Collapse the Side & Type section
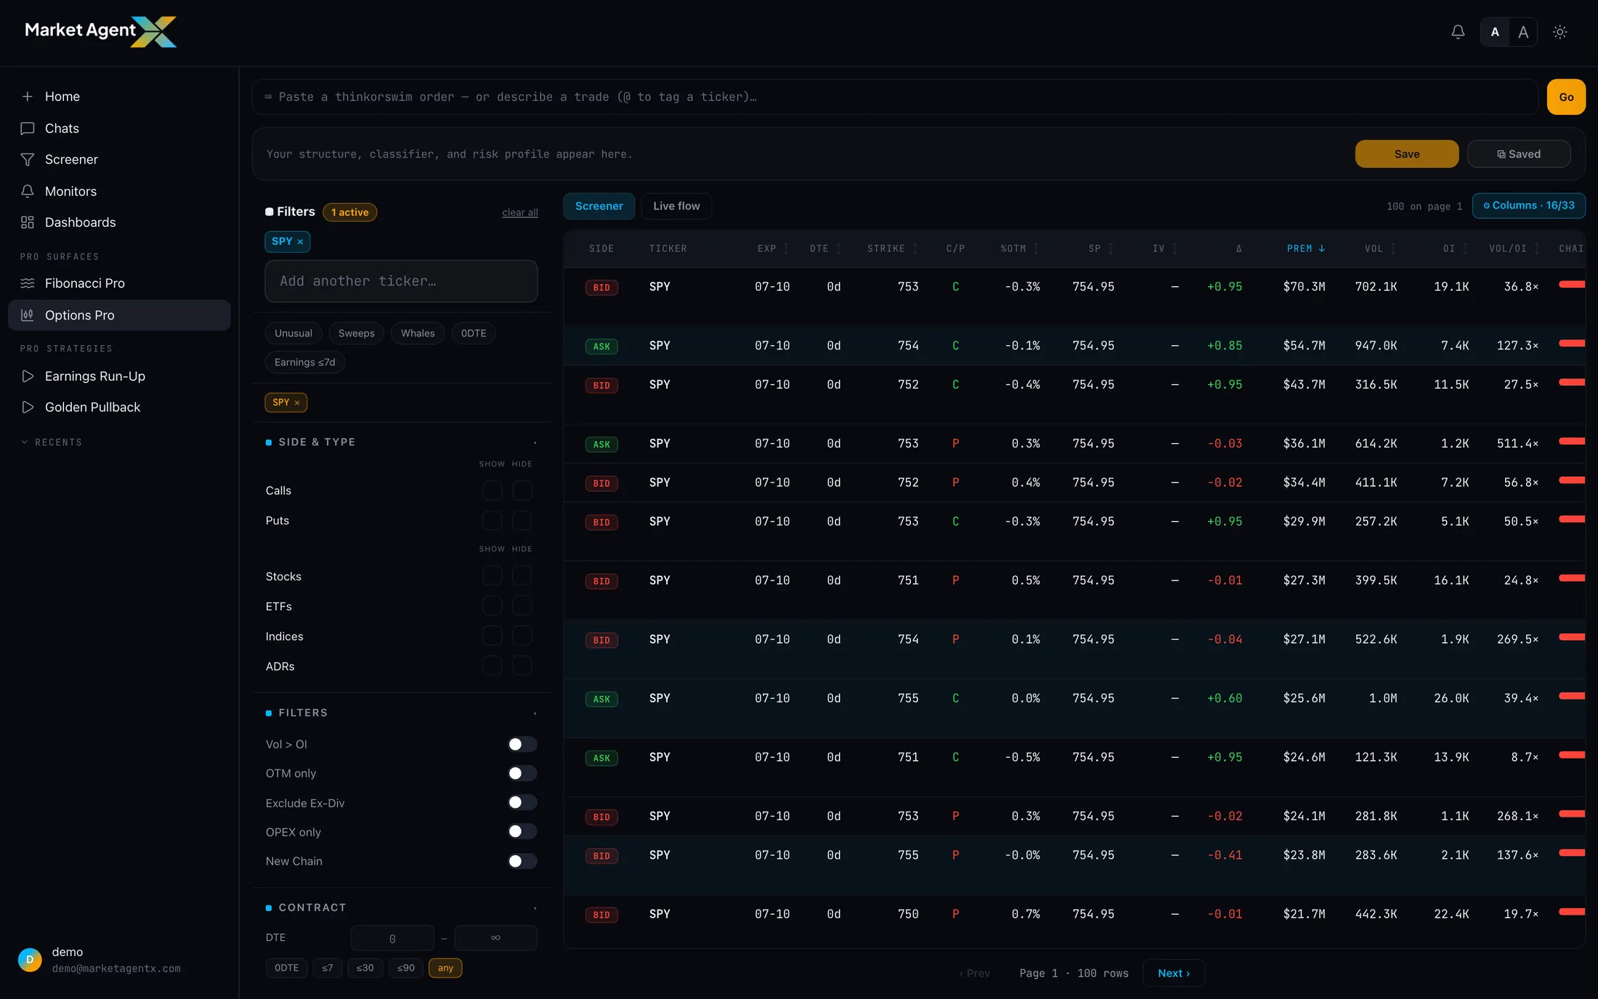Screen dimensions: 1598x999 (x=535, y=442)
